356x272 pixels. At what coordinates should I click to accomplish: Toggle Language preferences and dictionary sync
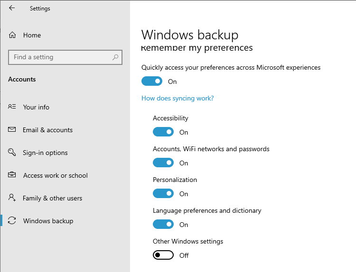[x=163, y=225]
